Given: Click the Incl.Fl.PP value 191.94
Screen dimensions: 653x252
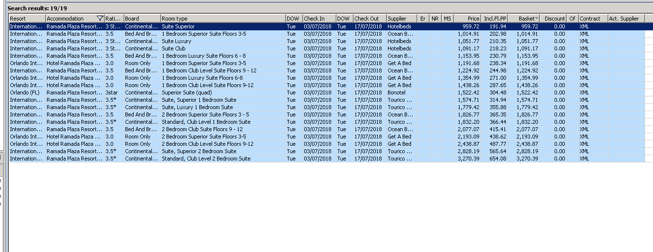Looking at the screenshot, I should coord(498,26).
